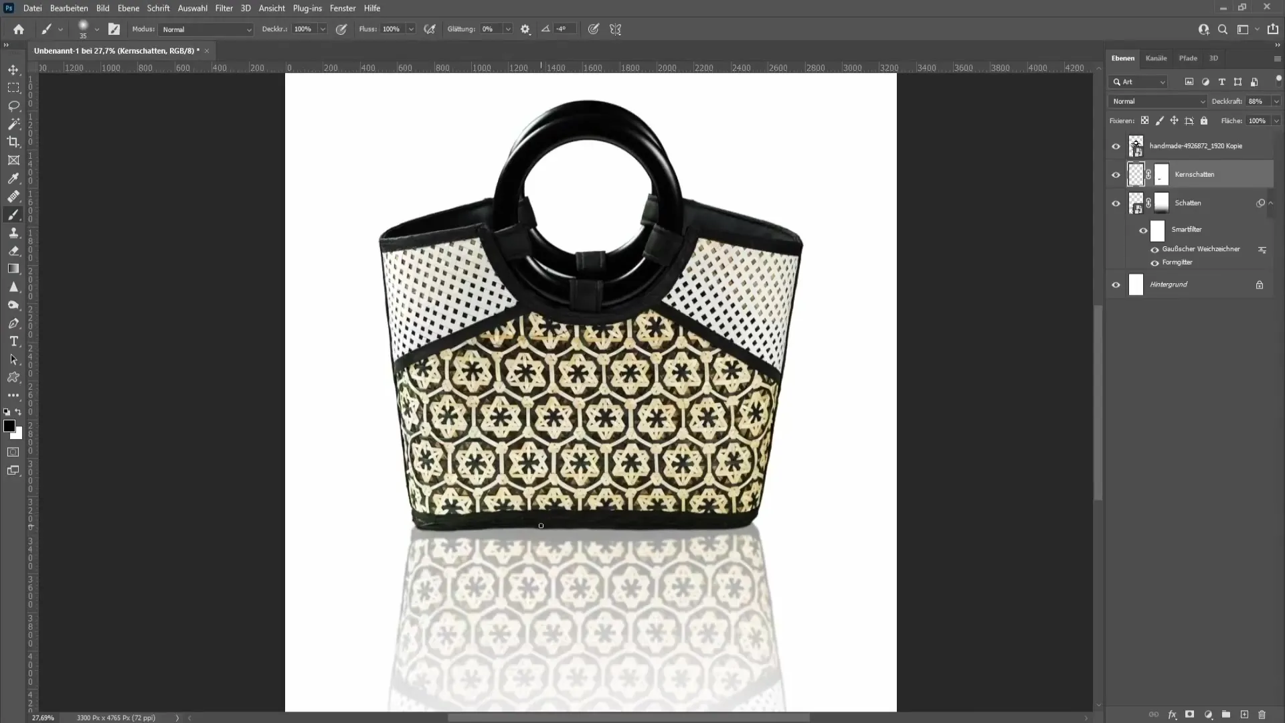Select the Clone Stamp tool

[13, 233]
